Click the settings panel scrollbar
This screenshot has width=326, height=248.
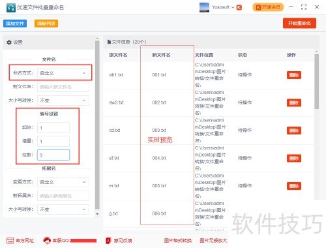[x=97, y=125]
